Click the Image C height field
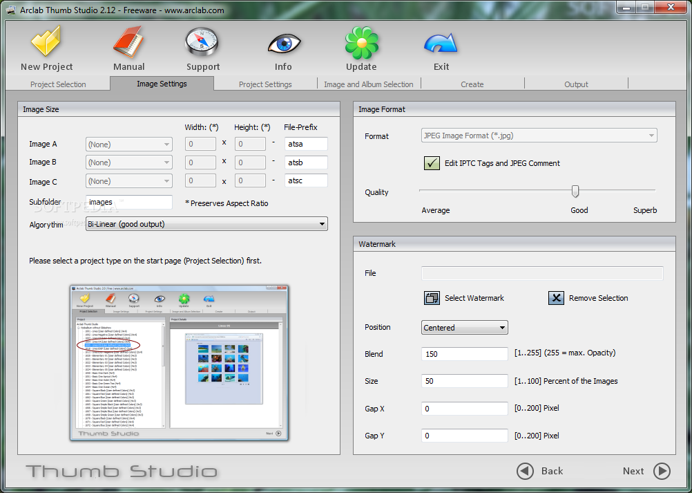The image size is (692, 493). pos(250,180)
